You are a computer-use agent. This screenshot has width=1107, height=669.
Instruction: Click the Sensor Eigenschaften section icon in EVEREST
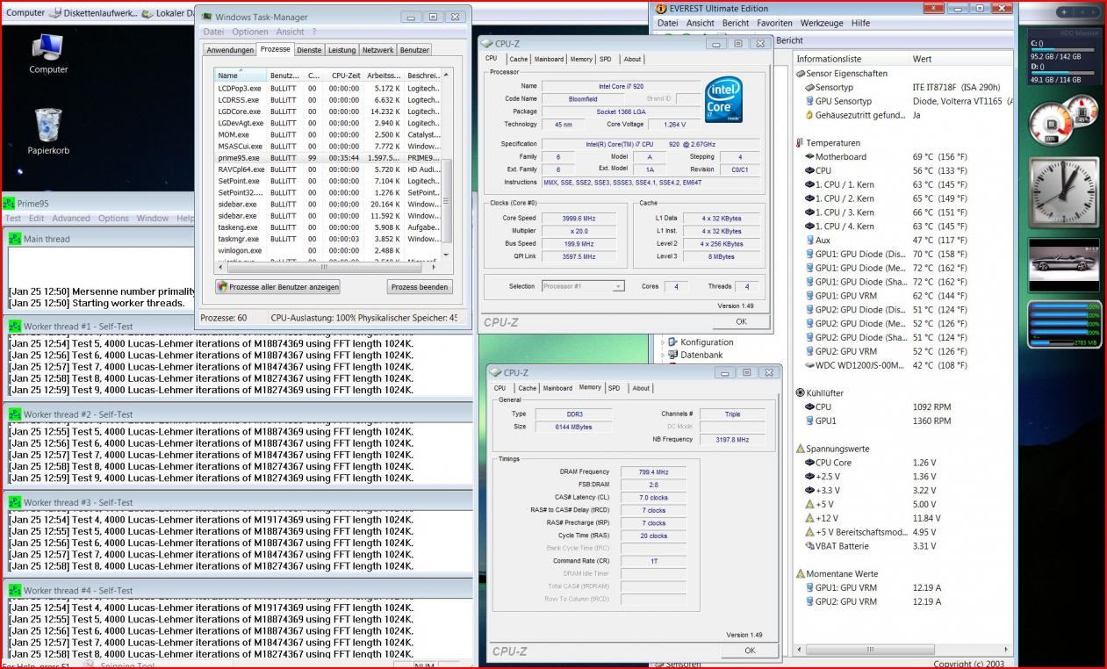click(800, 74)
